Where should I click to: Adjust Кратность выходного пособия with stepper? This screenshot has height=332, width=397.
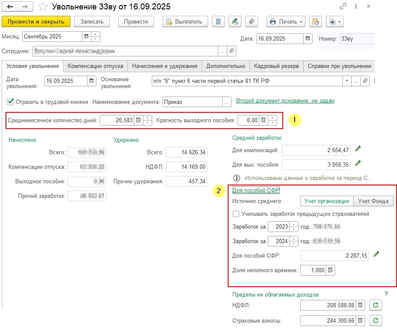[272, 120]
